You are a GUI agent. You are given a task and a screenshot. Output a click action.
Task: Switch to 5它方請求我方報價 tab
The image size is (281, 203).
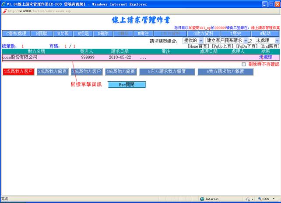[x=165, y=72]
